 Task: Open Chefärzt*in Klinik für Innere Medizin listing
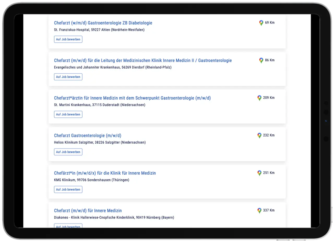(105, 173)
